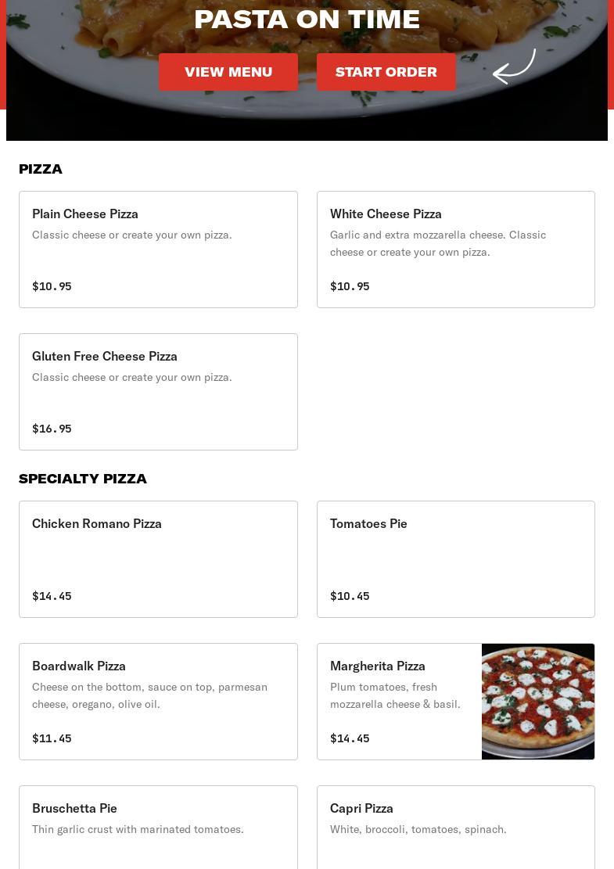Choose the Capri Pizza card
The height and width of the screenshot is (869, 614).
(x=456, y=828)
